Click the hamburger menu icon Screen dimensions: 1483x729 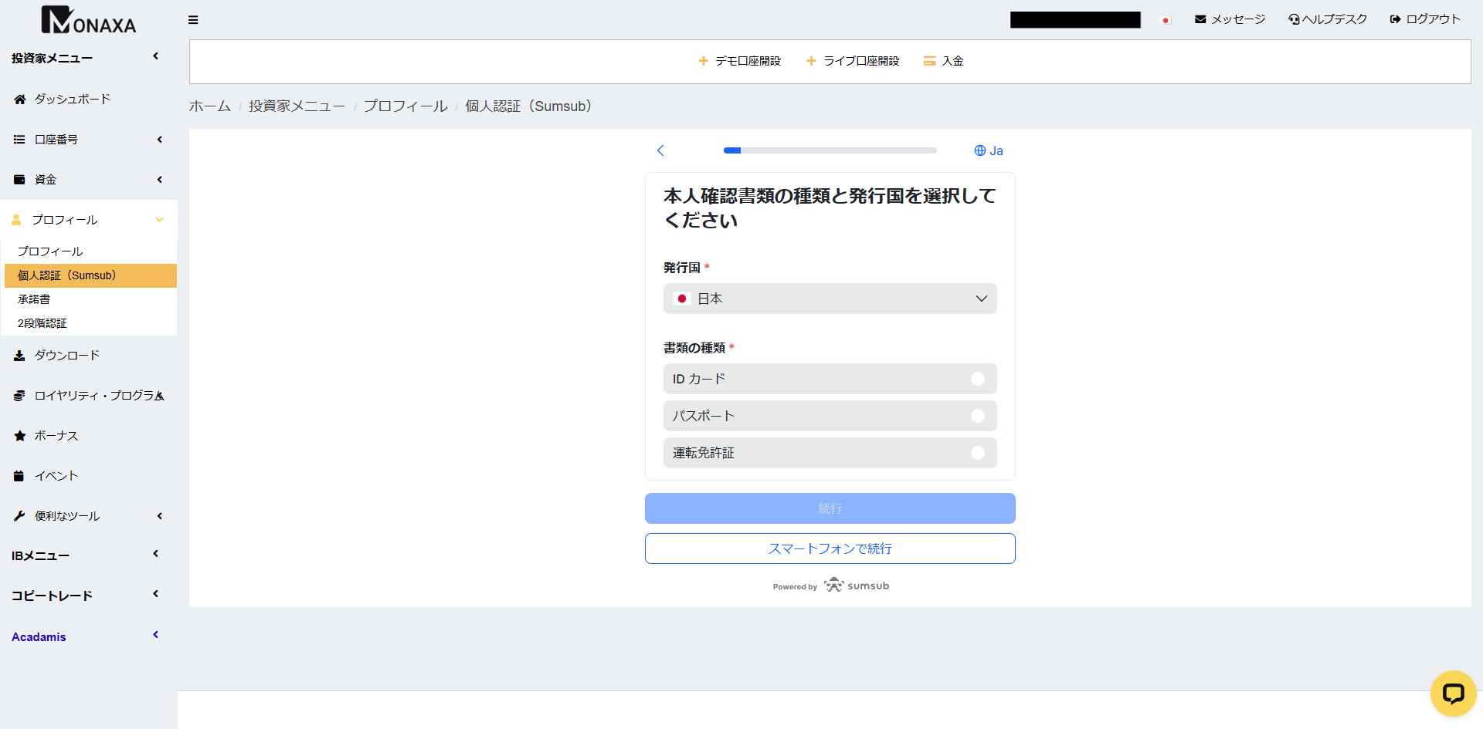click(193, 20)
